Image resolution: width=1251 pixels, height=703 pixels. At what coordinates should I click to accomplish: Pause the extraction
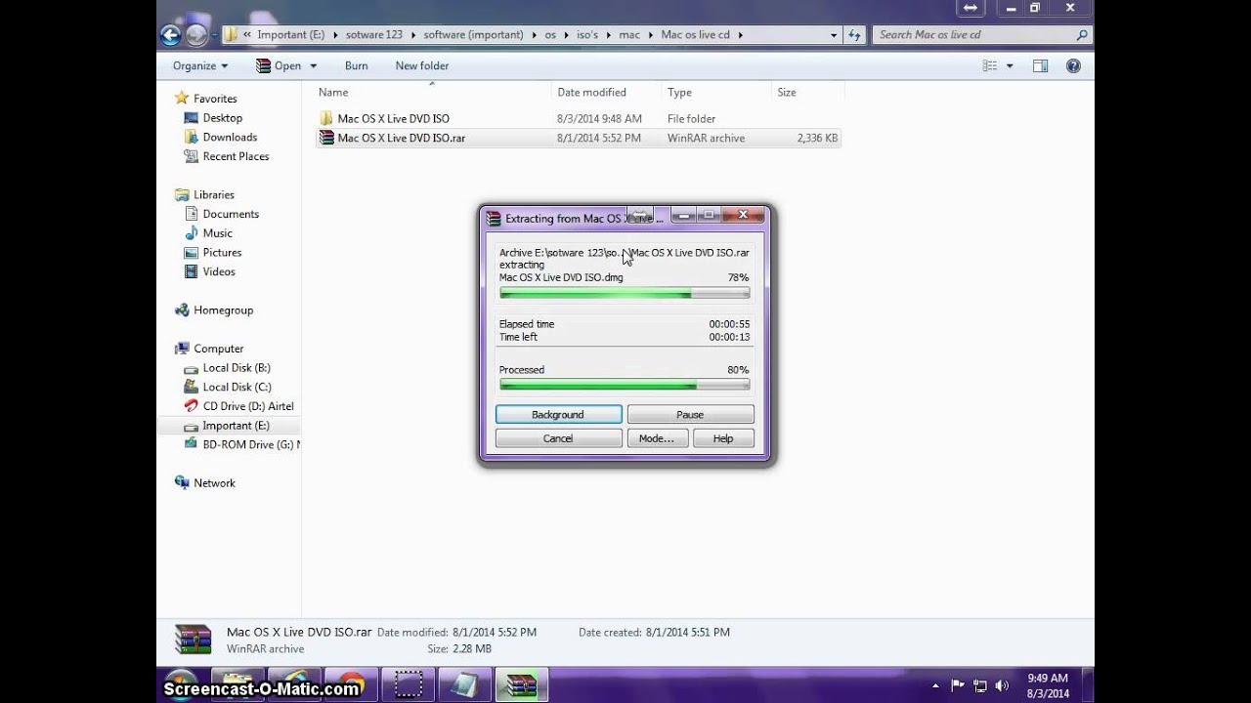coord(690,415)
